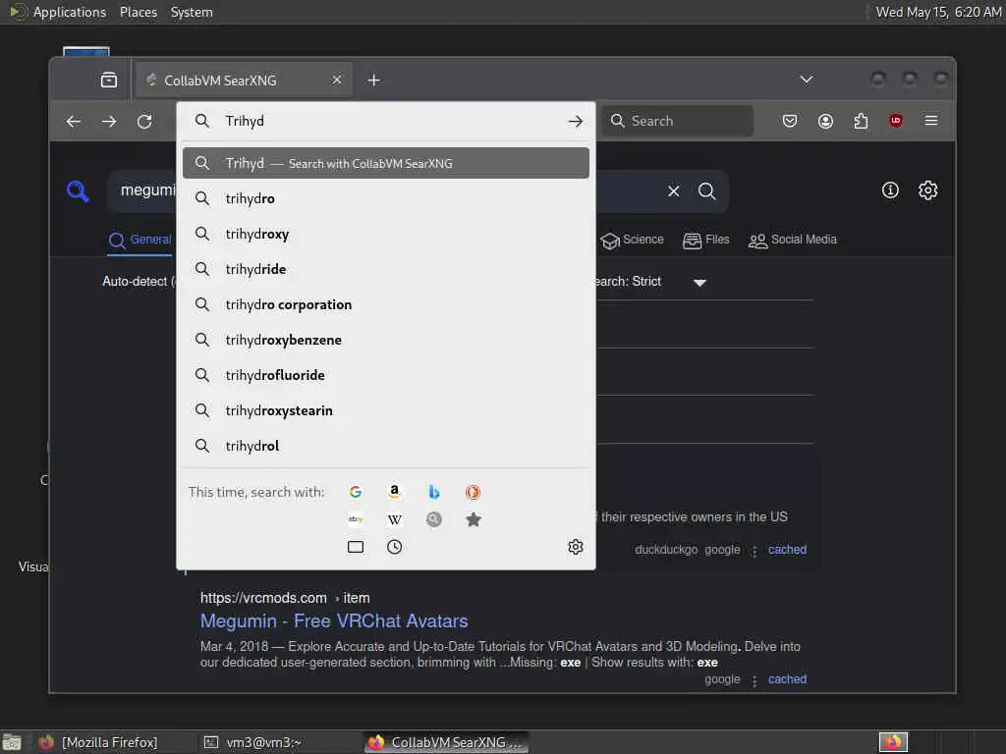
Task: Select 'Trihyd — Search with CollabVM SearXNG' suggestion
Action: coord(385,163)
